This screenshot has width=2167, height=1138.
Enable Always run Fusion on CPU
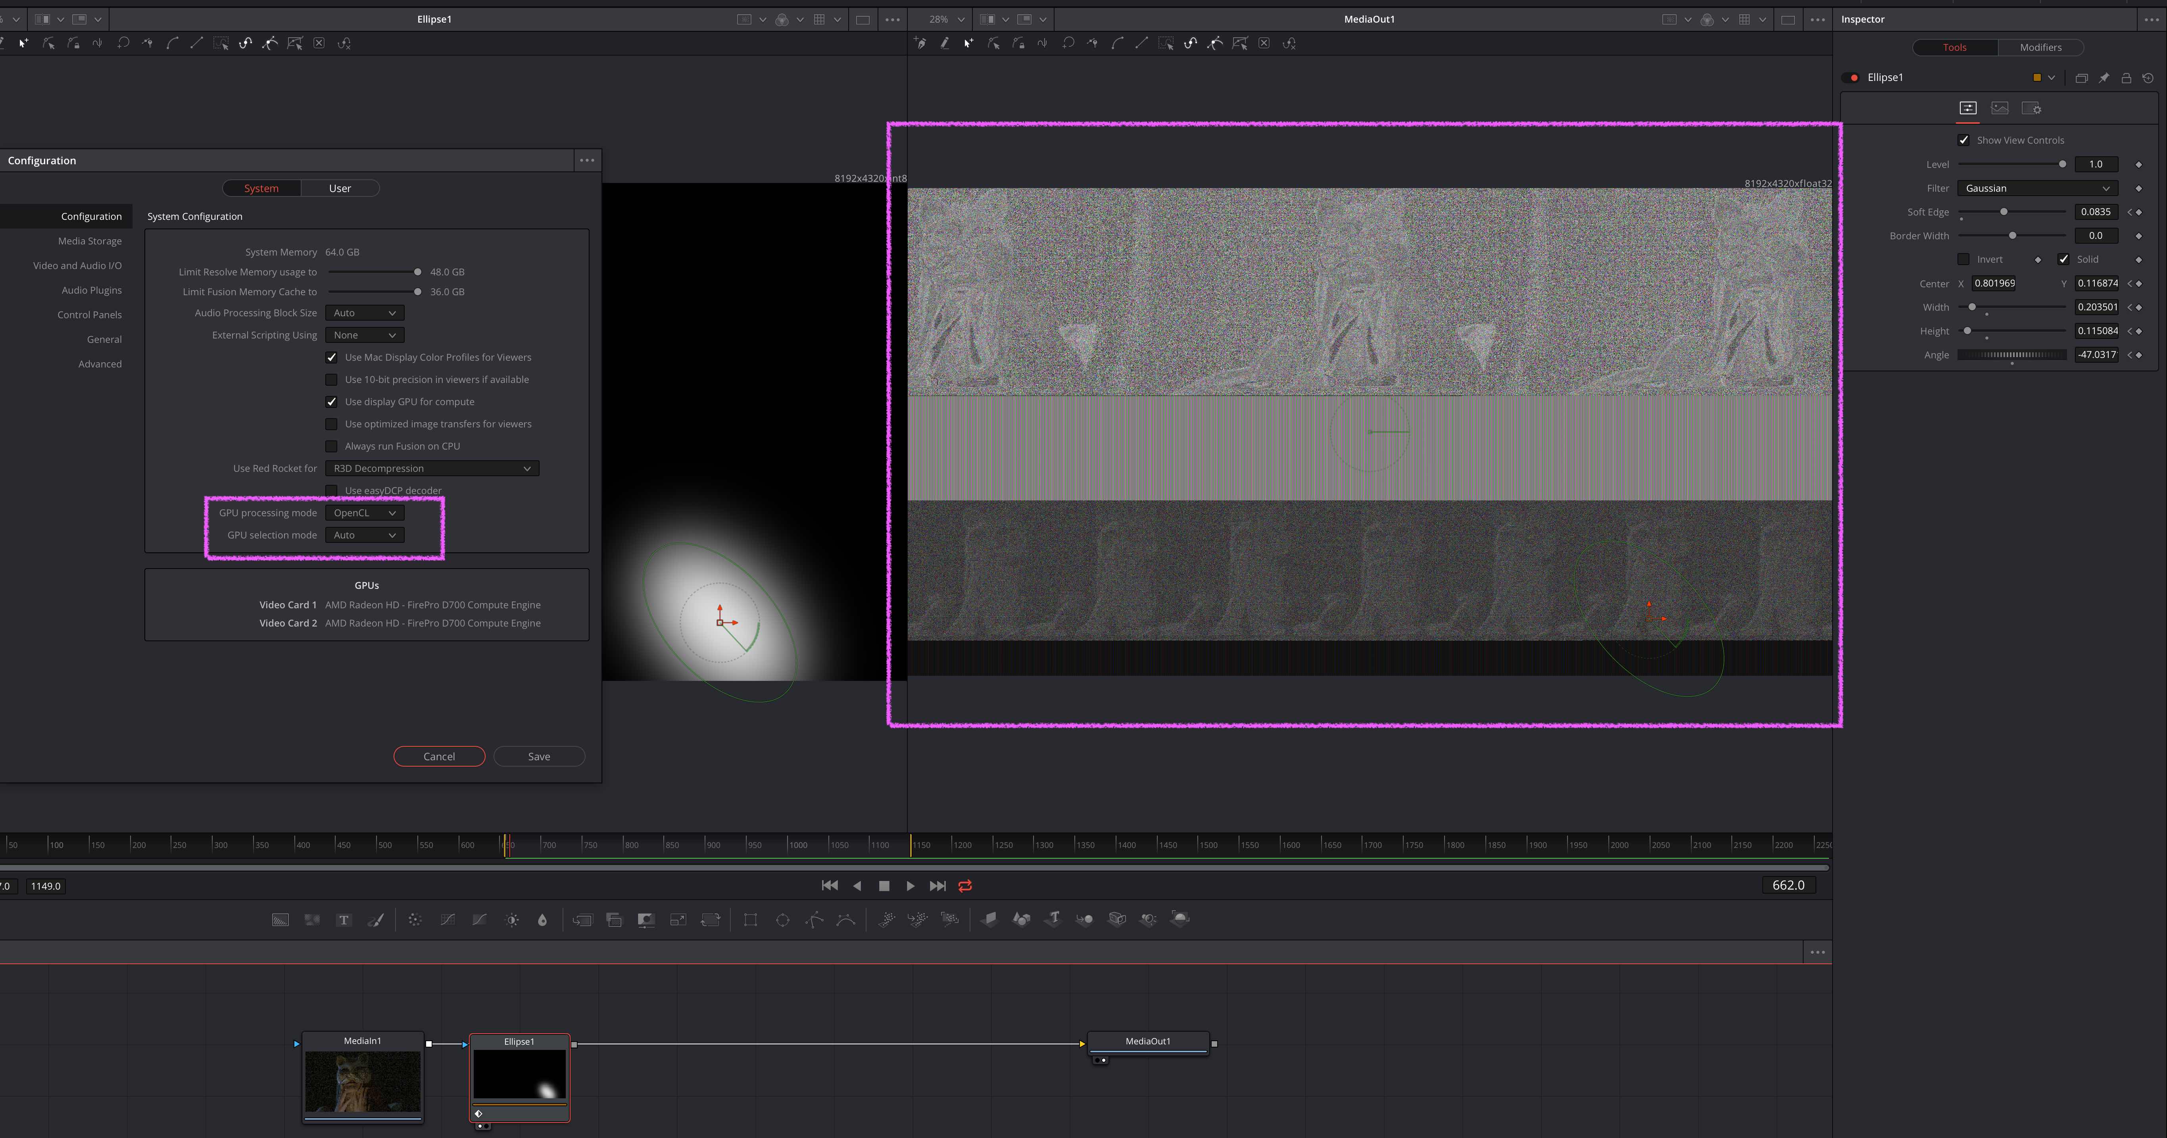331,447
